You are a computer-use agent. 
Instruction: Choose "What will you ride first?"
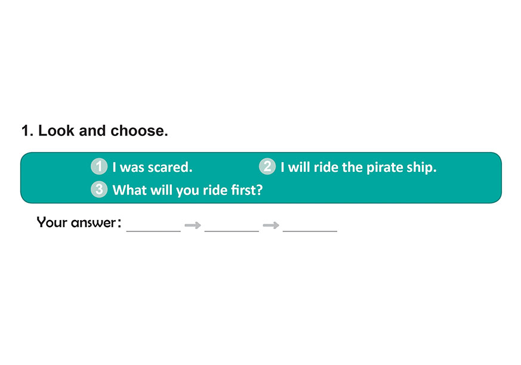(187, 191)
